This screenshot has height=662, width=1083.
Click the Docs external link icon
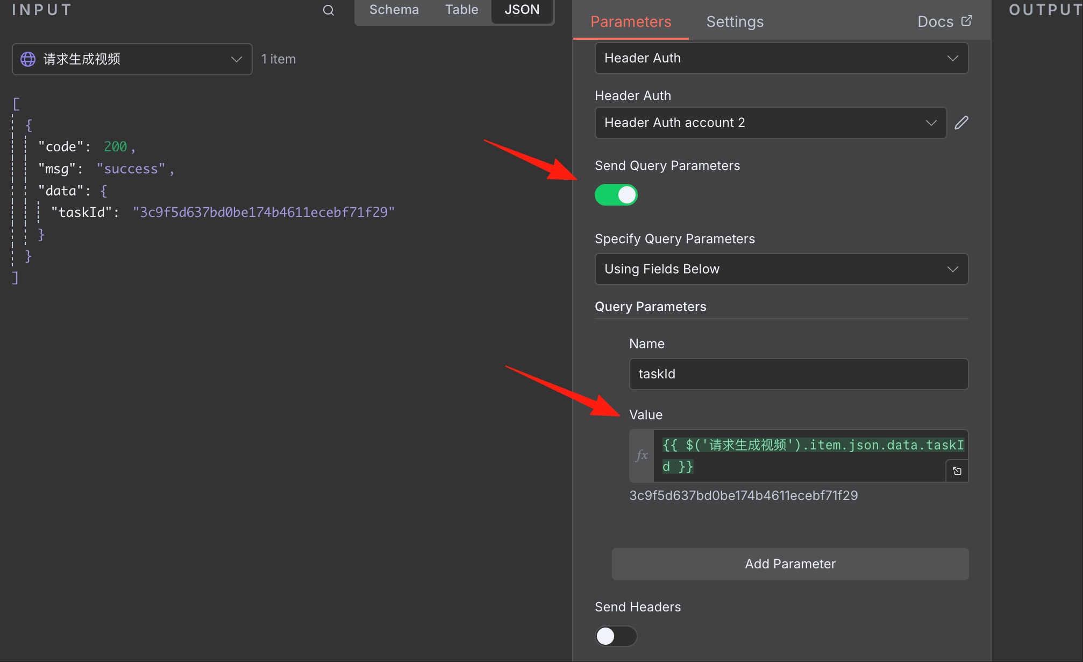pyautogui.click(x=967, y=20)
